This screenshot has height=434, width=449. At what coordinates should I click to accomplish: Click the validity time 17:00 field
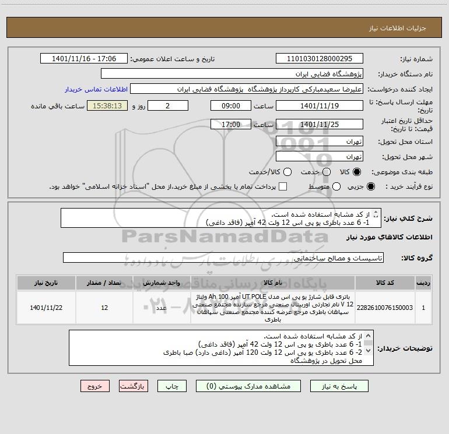click(x=231, y=125)
